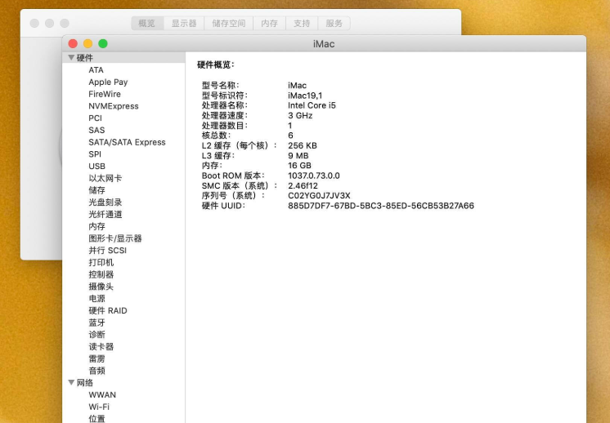Select 雷雳 hardware item
Viewport: 610px width, 423px height.
click(96, 358)
